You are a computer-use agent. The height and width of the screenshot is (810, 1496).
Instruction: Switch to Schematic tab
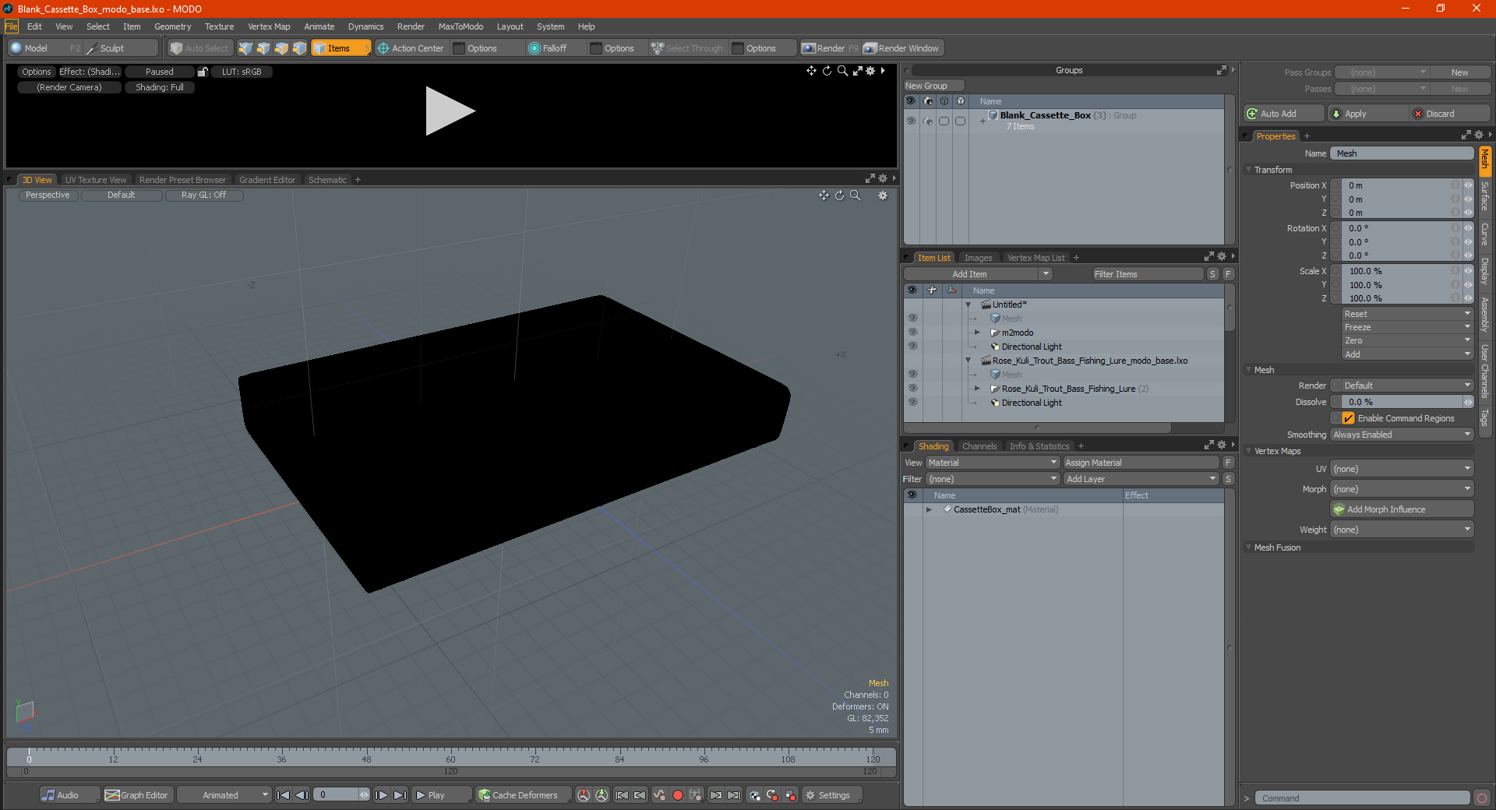click(x=327, y=180)
